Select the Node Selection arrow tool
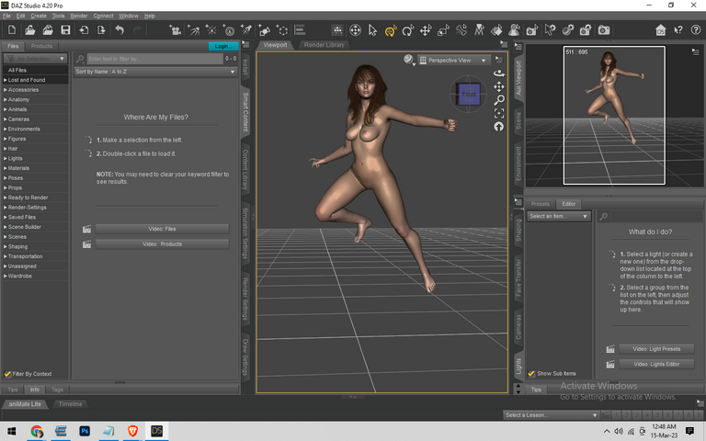Screen dimensions: 706x441 [x=372, y=30]
